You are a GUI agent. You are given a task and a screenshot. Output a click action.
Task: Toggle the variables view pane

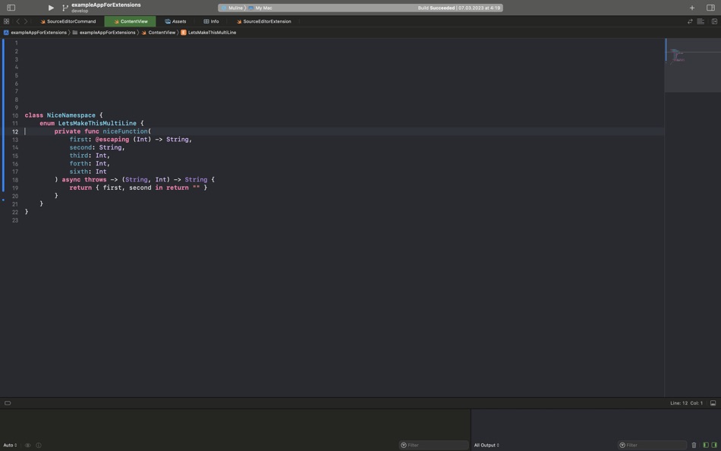(x=706, y=445)
